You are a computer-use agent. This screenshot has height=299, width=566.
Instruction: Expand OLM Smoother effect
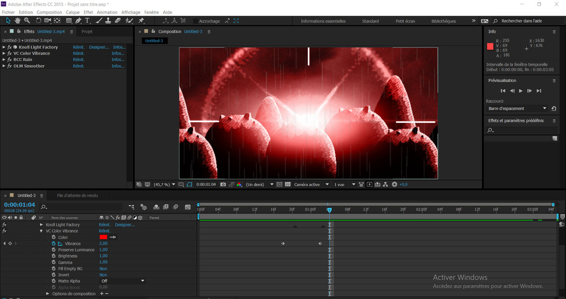coord(4,66)
